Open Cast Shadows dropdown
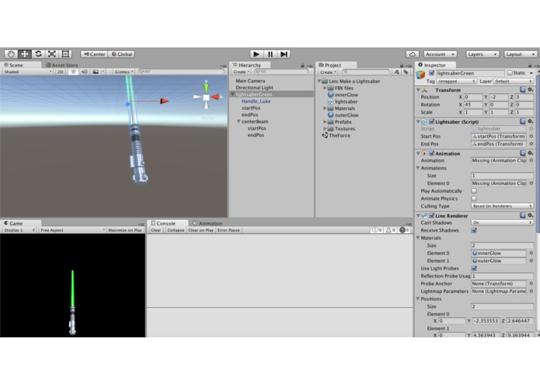 (502, 223)
